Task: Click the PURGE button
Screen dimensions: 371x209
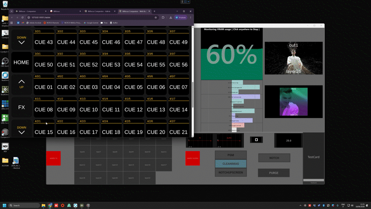Action: [x=274, y=173]
